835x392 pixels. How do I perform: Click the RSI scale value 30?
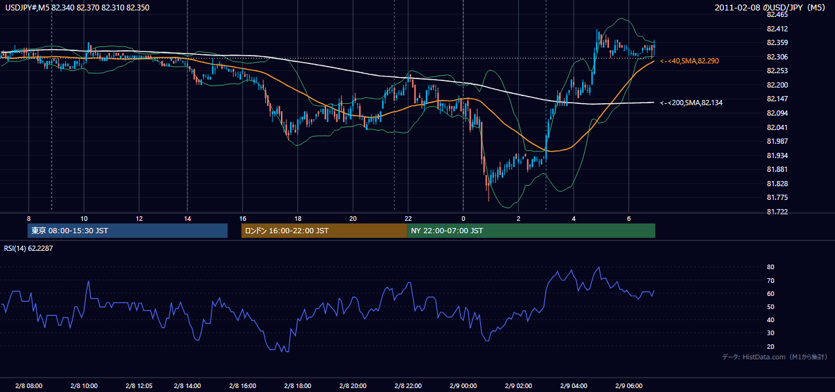[x=771, y=333]
